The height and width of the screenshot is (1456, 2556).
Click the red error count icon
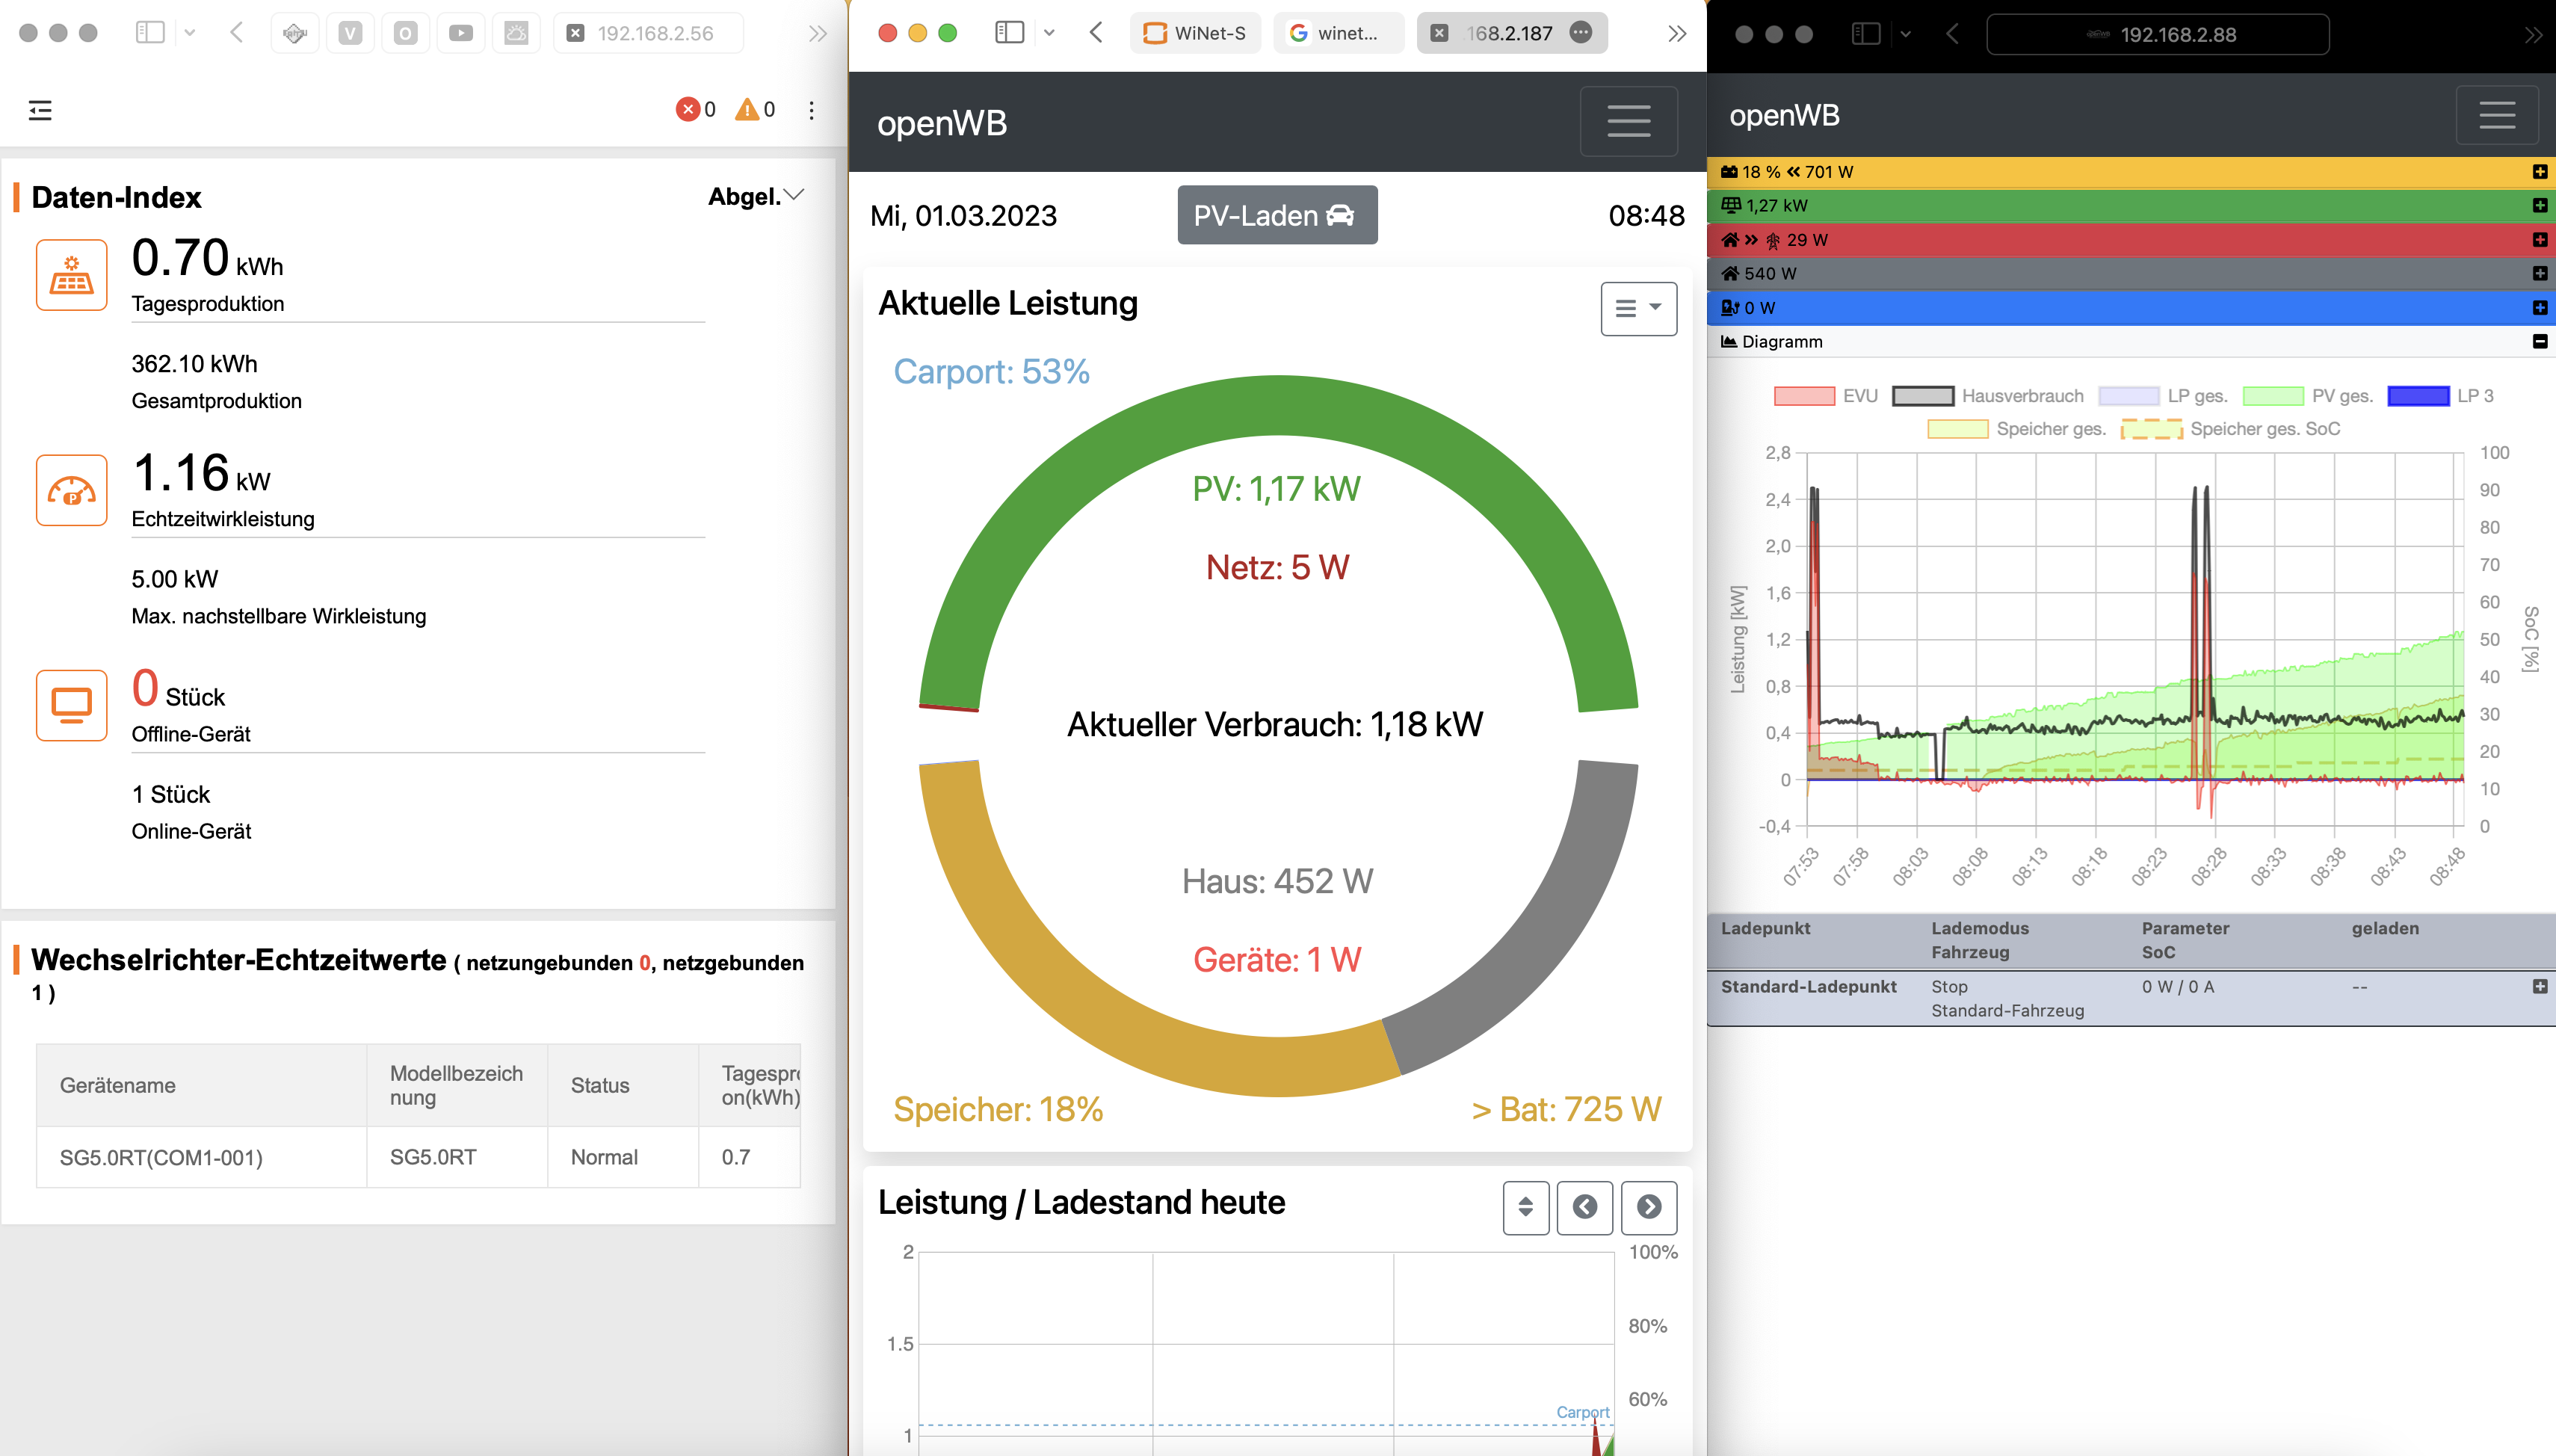click(688, 109)
